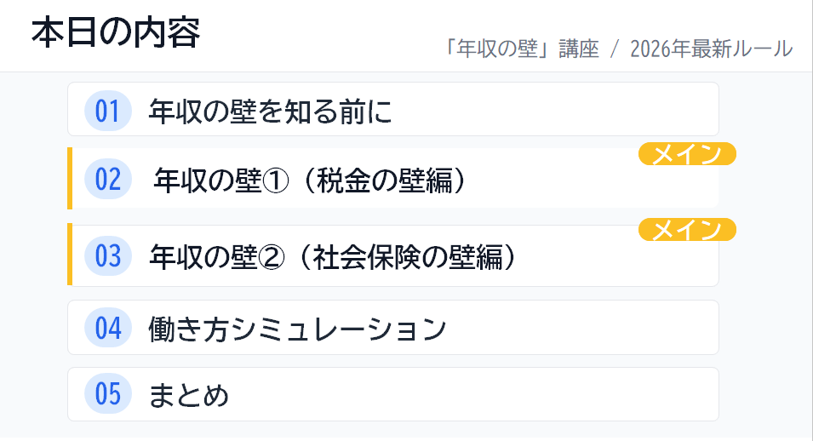813x441 pixels.
Task: Click the yellow accent bar beside item 02
Action: (x=70, y=178)
